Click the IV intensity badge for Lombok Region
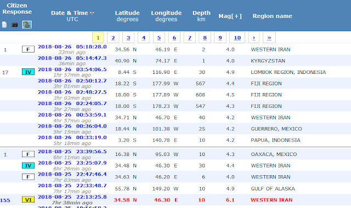This screenshot has height=208, width=351. click(28, 72)
